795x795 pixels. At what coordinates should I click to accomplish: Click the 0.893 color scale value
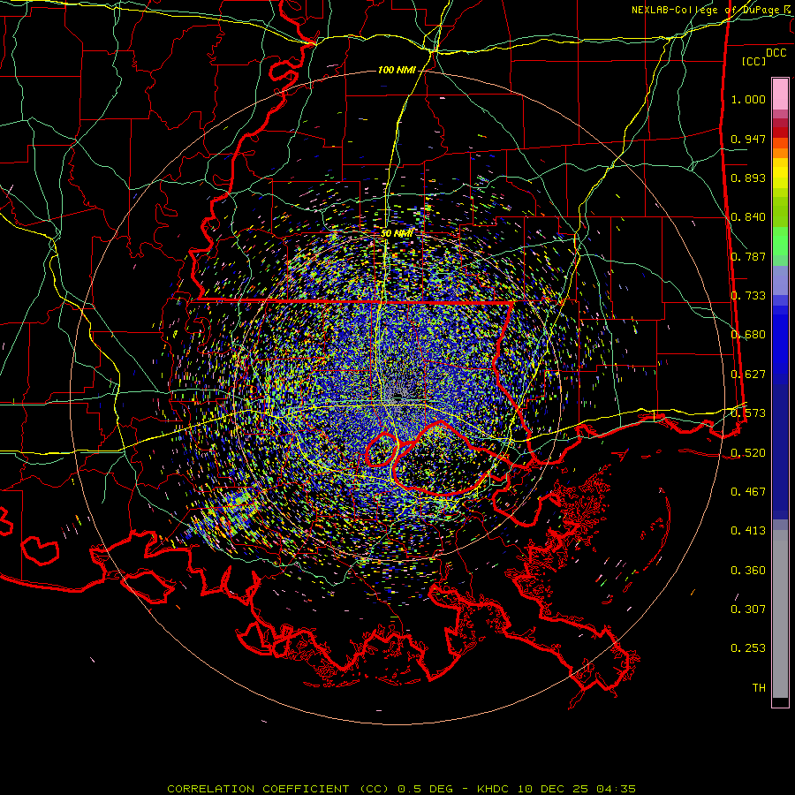point(748,178)
